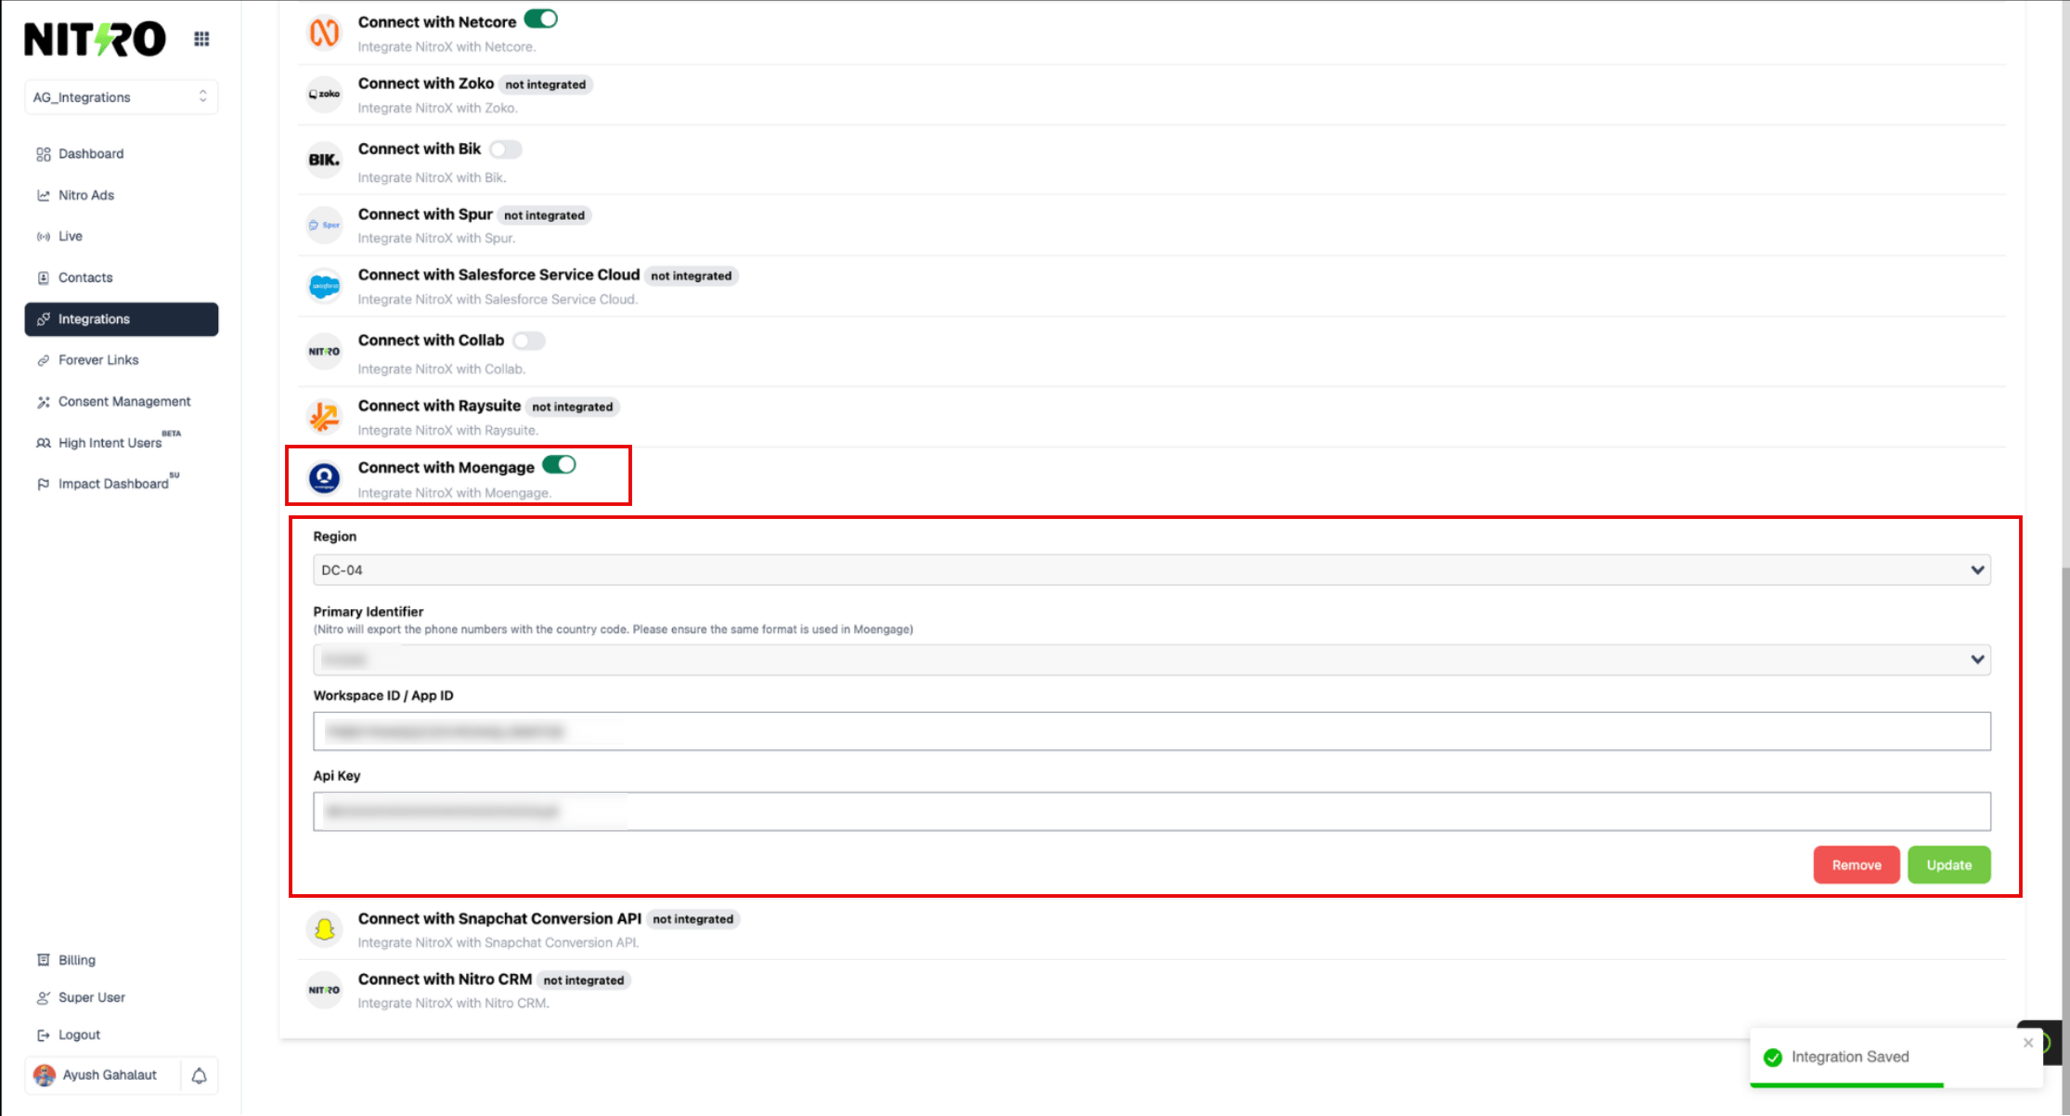
Task: Click Spur not integrated badge
Action: [x=545, y=215]
